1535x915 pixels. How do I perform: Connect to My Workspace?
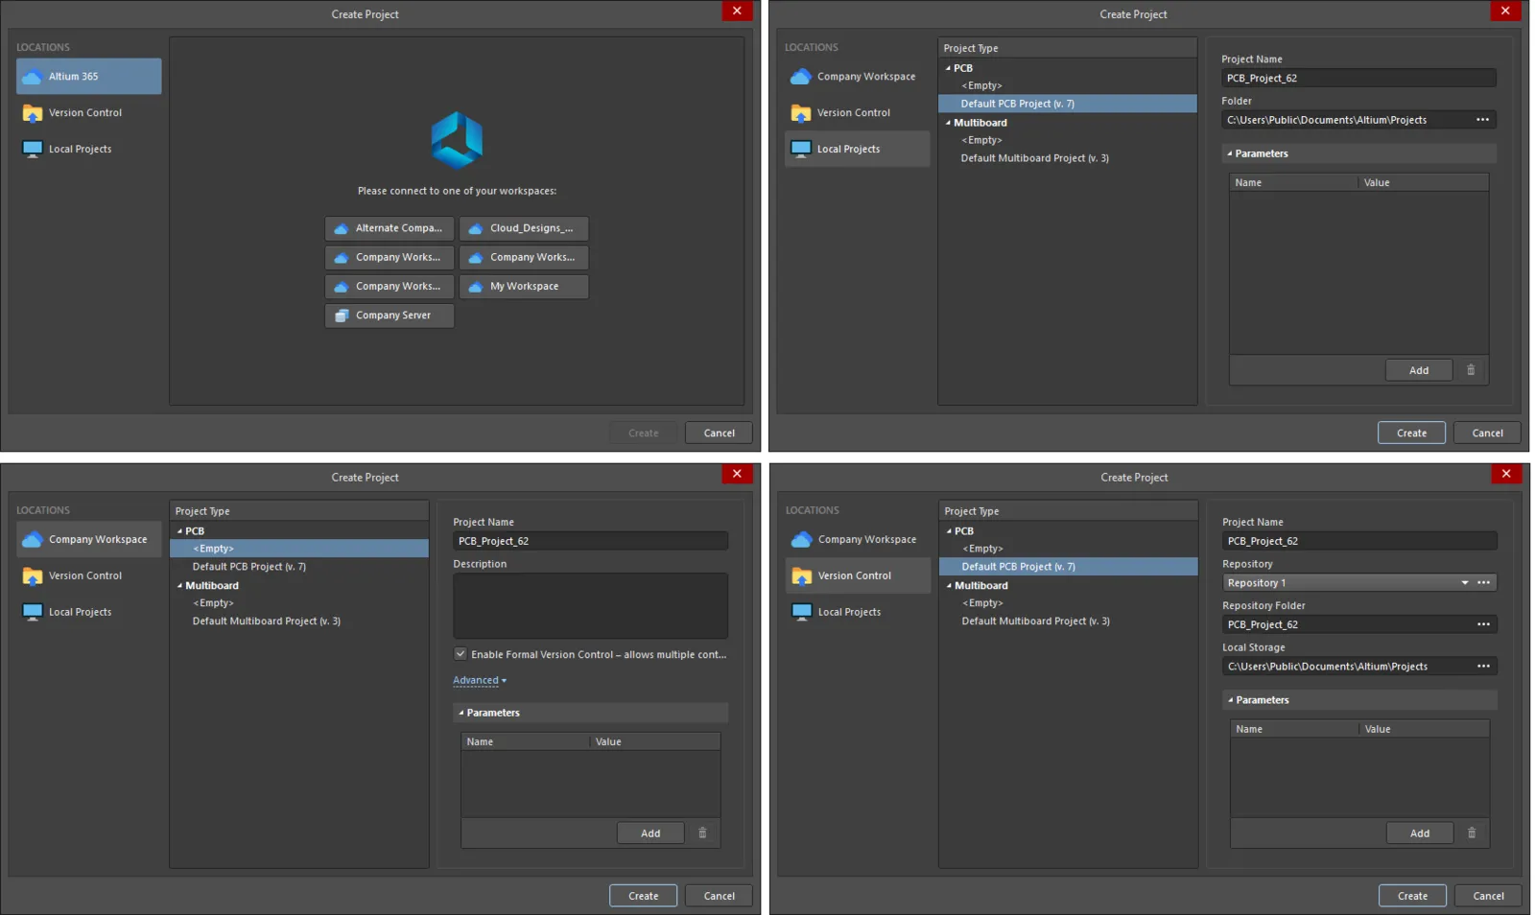coord(524,286)
